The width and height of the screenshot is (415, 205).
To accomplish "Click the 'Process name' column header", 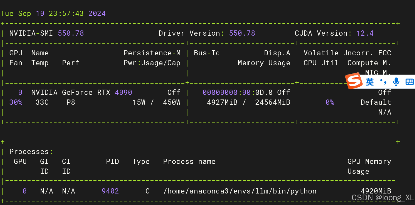I will [189, 161].
